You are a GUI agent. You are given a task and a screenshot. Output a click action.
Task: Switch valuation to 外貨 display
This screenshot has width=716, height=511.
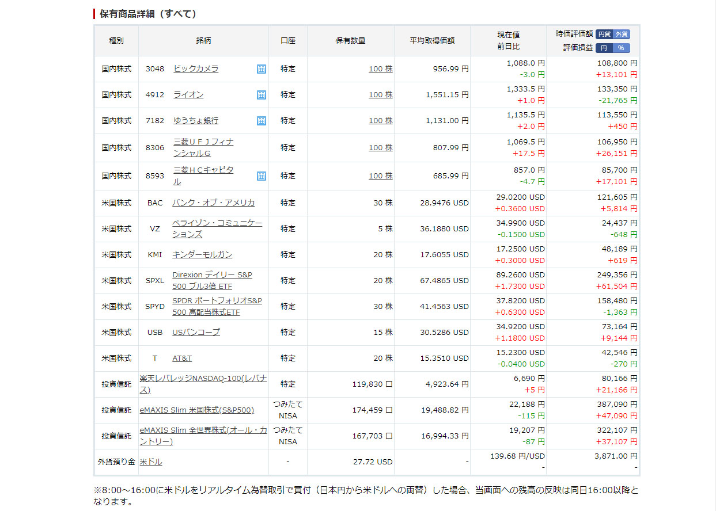622,35
